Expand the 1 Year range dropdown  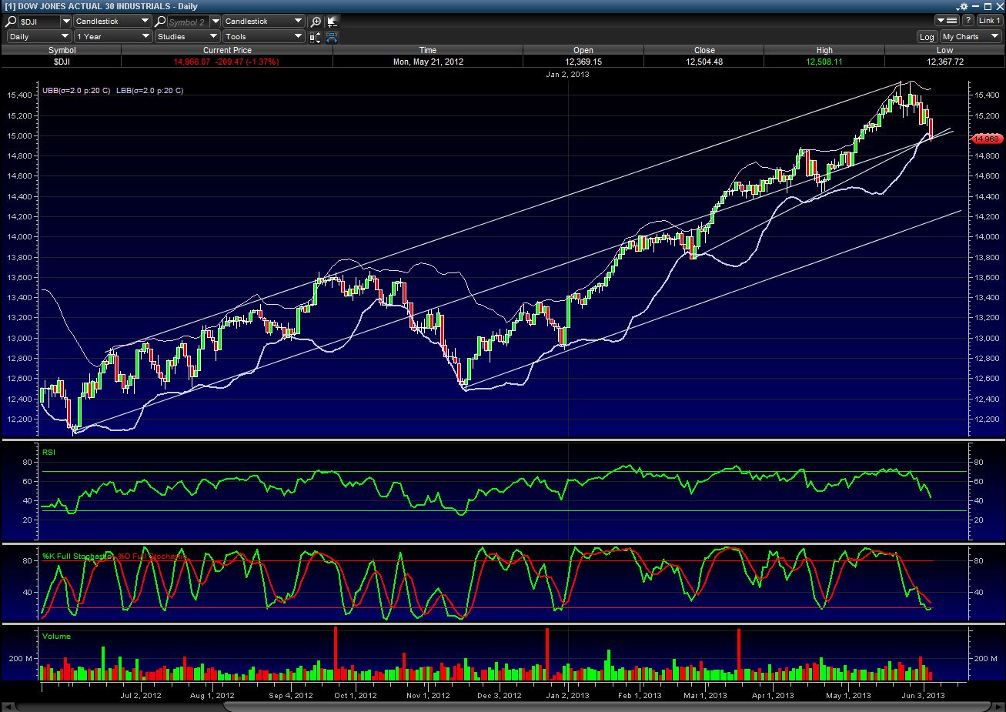coord(113,36)
